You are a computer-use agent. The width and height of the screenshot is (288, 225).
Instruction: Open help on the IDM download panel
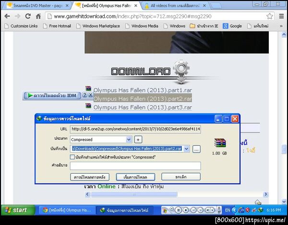tap(84, 95)
